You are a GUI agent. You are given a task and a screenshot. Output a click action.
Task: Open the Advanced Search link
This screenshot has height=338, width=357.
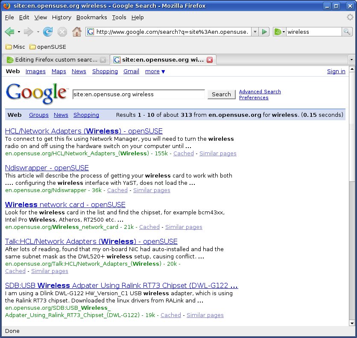pos(260,92)
